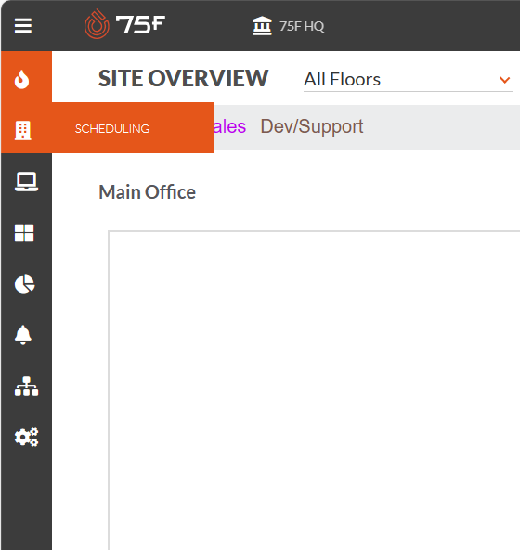
Task: Open the hamburger menu icon
Action: [x=23, y=26]
